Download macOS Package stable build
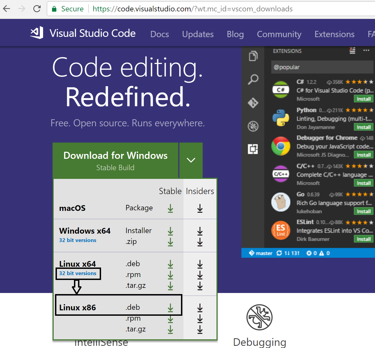The width and height of the screenshot is (375, 348). coord(170,208)
